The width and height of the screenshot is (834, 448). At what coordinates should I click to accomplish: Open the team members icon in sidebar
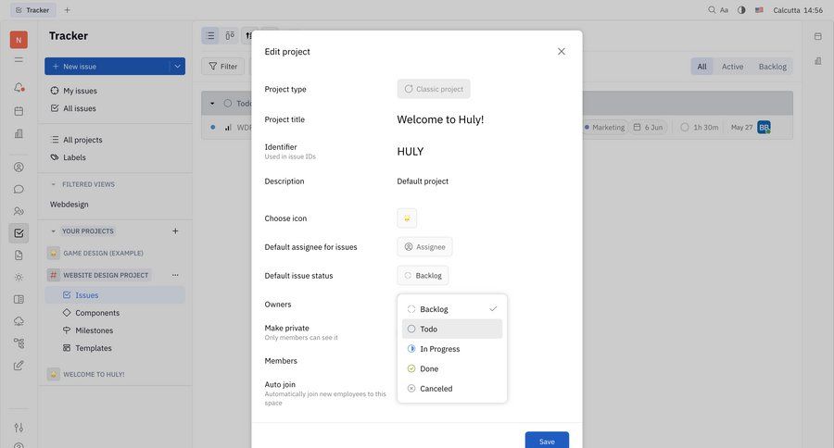[19, 211]
